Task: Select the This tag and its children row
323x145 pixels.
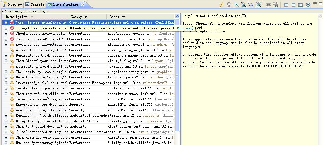Action: pyautogui.click(x=88, y=94)
